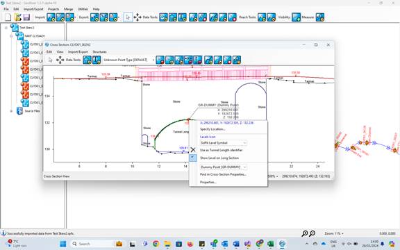Open the Soffit Level Symbol dropdown
Screen dimensions: 400x250
[x=223, y=143]
